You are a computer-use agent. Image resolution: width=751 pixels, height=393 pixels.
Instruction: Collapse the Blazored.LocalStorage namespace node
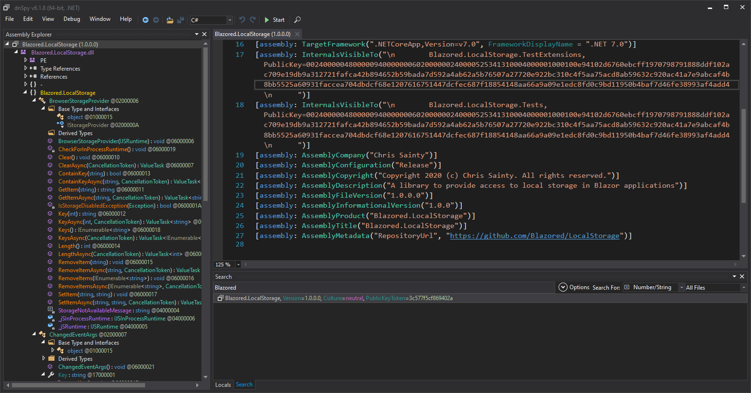[25, 92]
